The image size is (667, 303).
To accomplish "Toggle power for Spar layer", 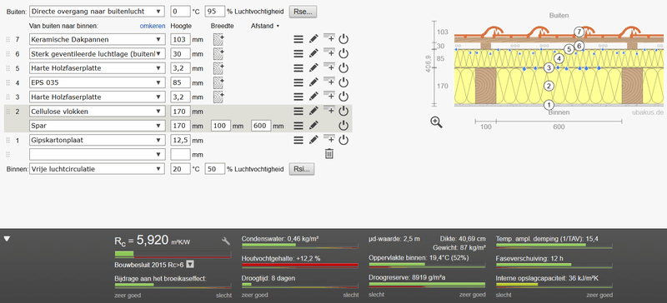I will pos(344,126).
